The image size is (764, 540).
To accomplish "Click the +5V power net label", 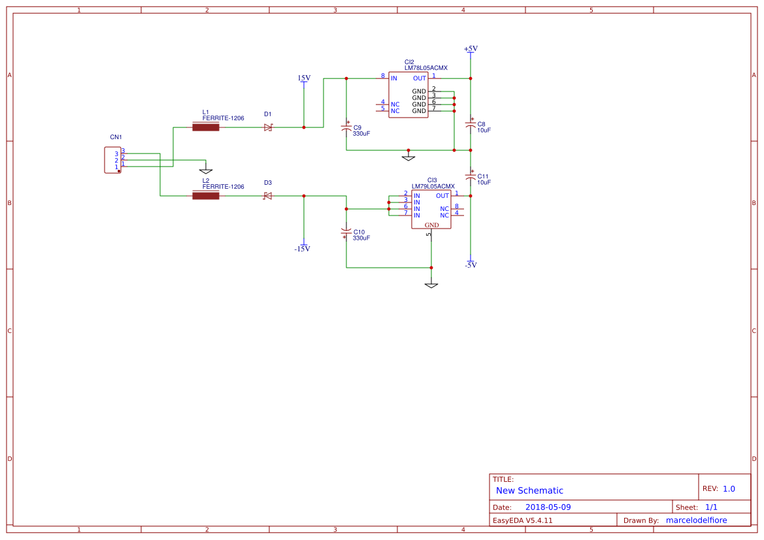I will pyautogui.click(x=469, y=48).
